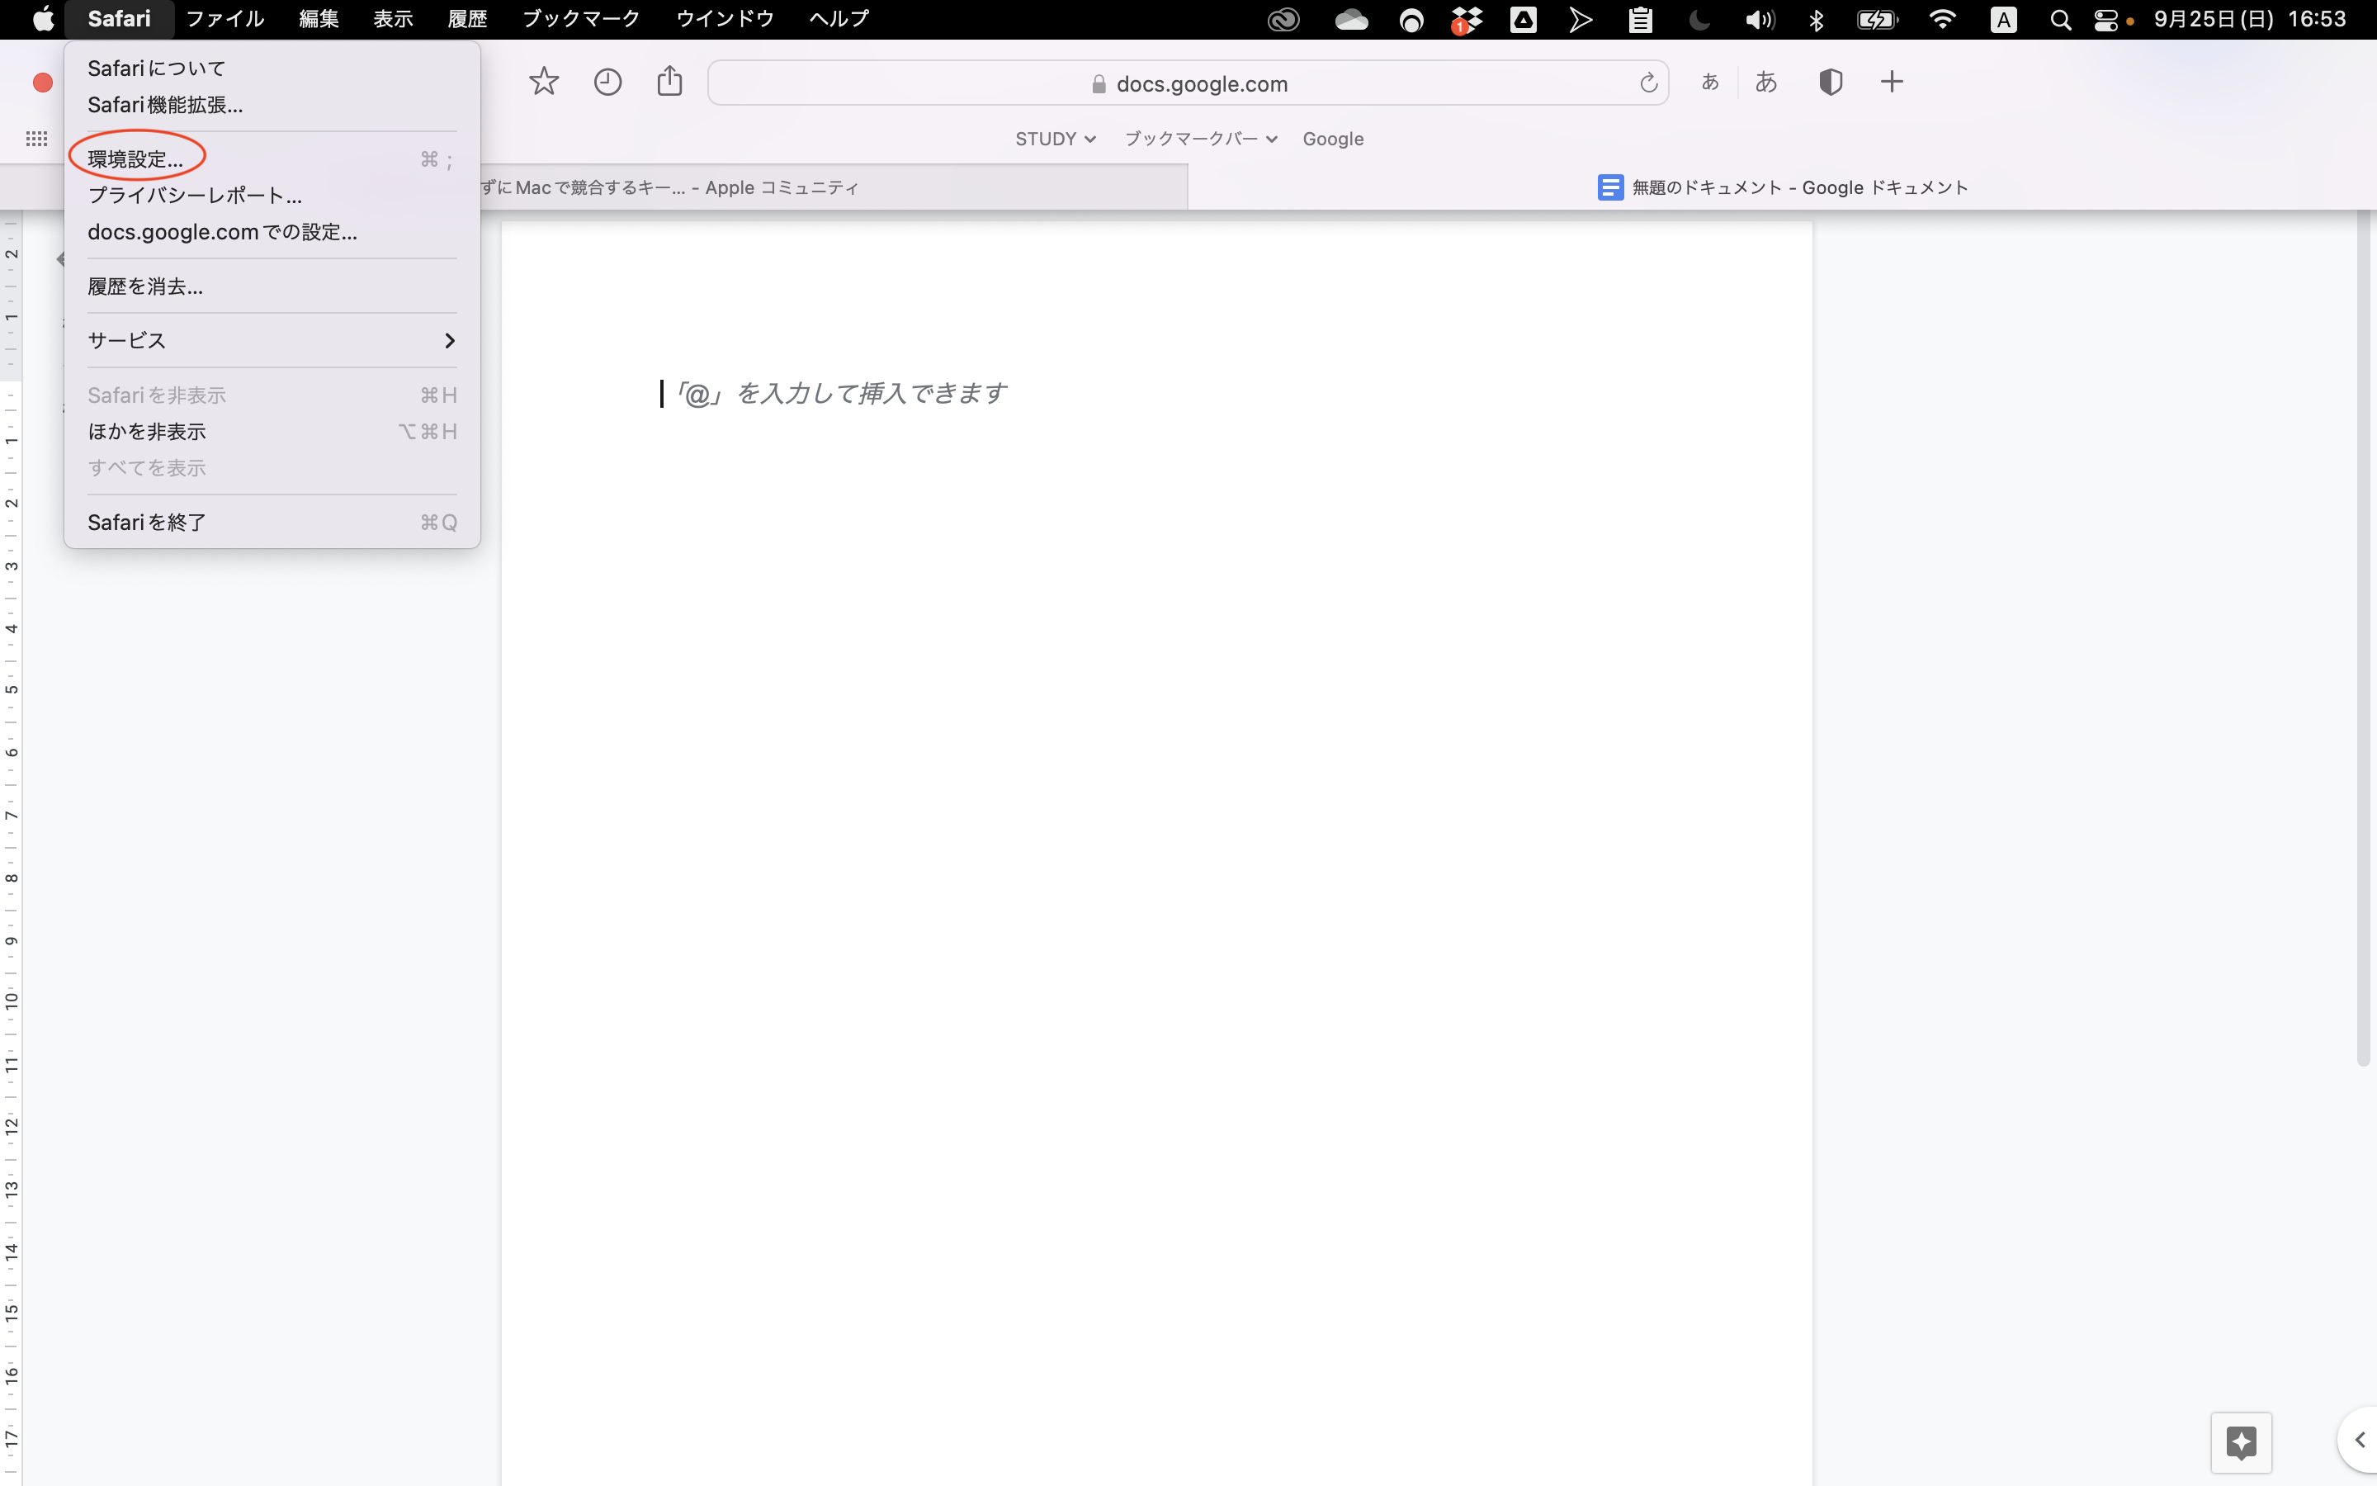Open the Explore button at bottom right
The width and height of the screenshot is (2377, 1486).
2241,1441
